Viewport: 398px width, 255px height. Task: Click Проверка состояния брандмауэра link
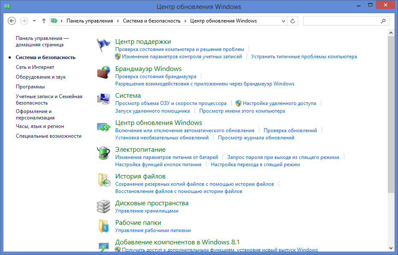tap(156, 76)
